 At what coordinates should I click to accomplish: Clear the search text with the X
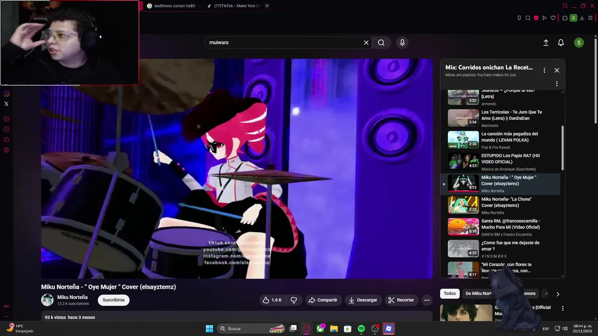point(366,42)
